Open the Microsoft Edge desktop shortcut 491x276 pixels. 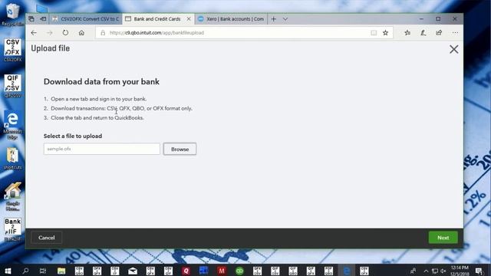point(12,125)
